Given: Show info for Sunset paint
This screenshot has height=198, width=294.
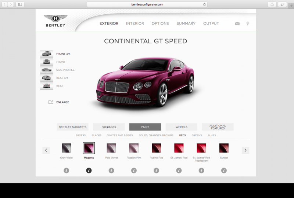Looking at the screenshot, I should tap(224, 170).
